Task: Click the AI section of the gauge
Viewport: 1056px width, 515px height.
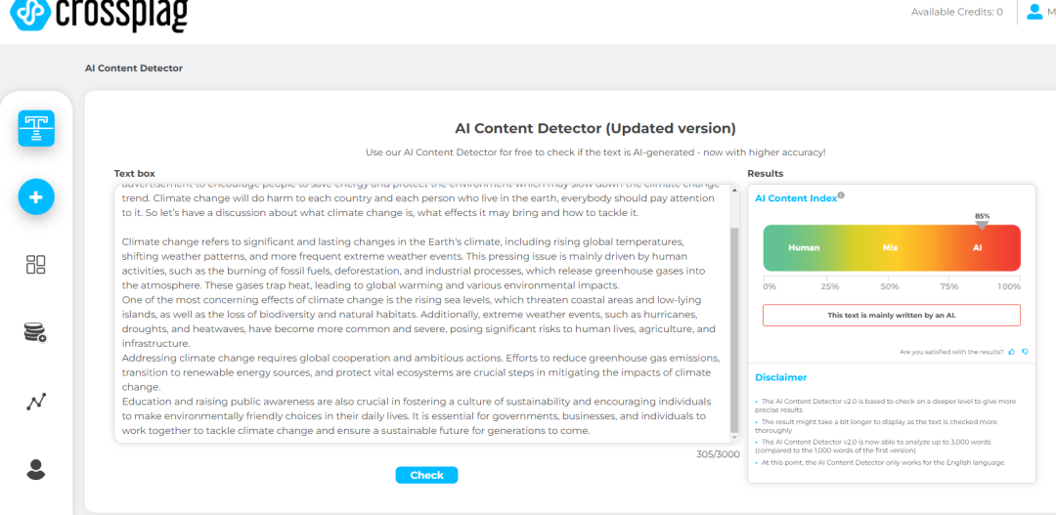Action: point(977,248)
